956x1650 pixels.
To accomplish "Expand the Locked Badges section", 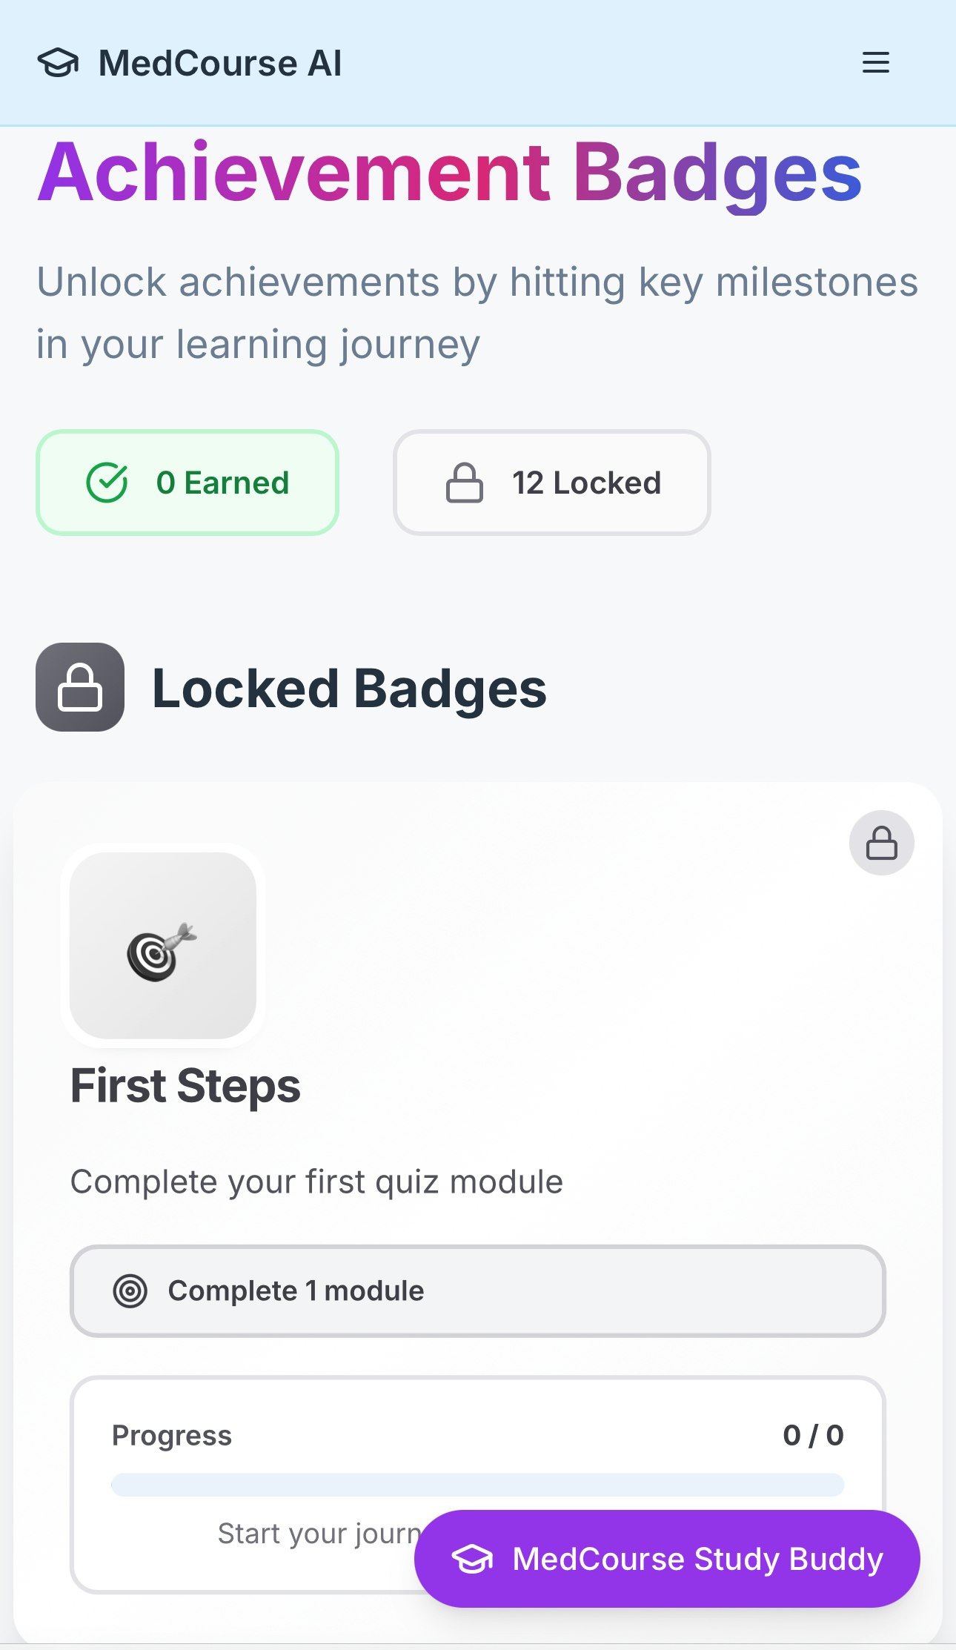I will point(350,689).
